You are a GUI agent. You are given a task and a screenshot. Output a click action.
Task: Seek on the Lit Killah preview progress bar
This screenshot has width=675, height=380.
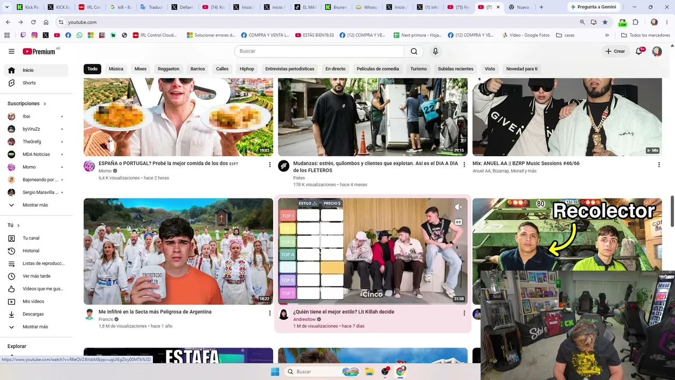[x=373, y=303]
